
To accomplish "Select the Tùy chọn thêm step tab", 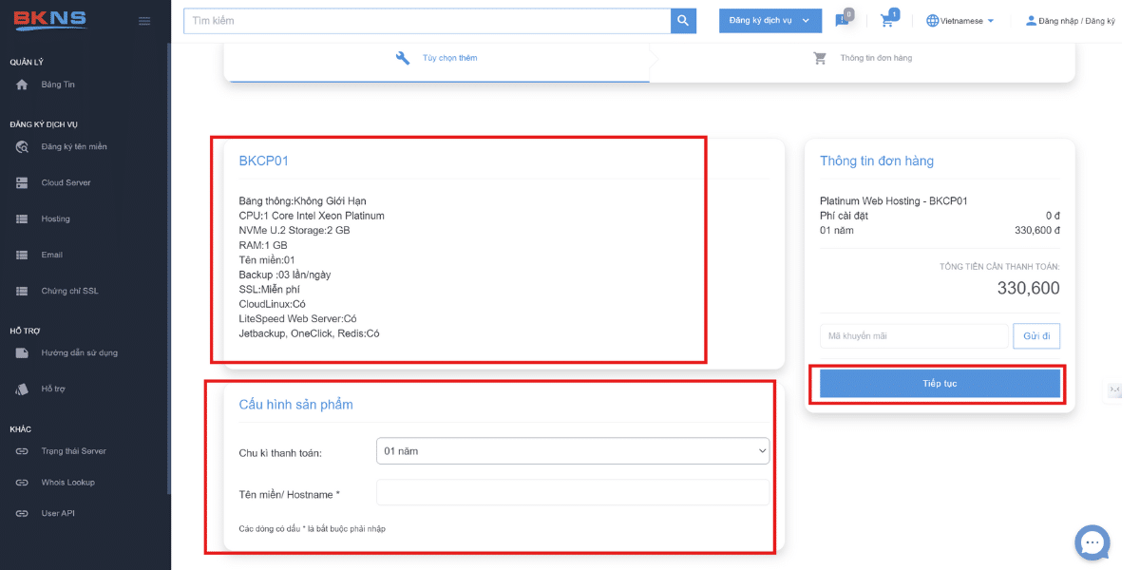I will click(x=437, y=58).
